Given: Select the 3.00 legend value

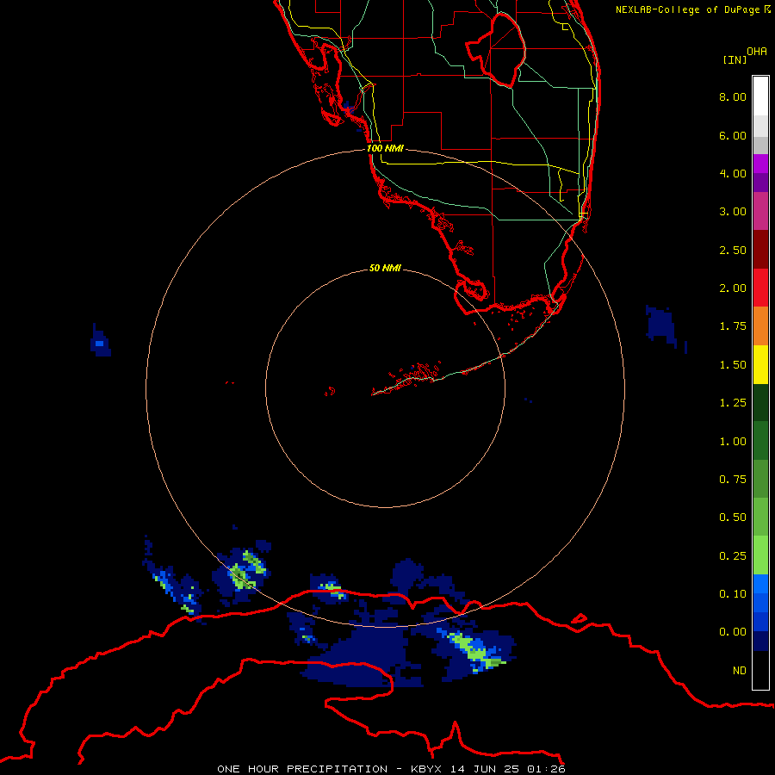Looking at the screenshot, I should (733, 212).
